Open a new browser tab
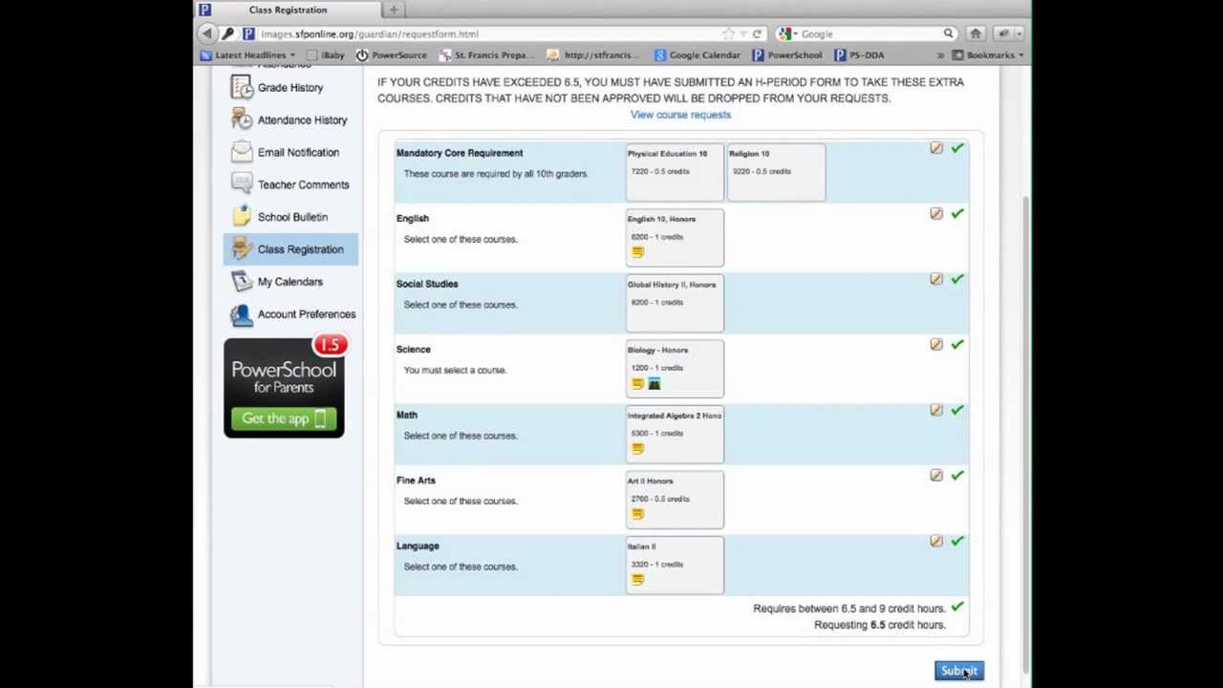1223x688 pixels. pyautogui.click(x=393, y=10)
